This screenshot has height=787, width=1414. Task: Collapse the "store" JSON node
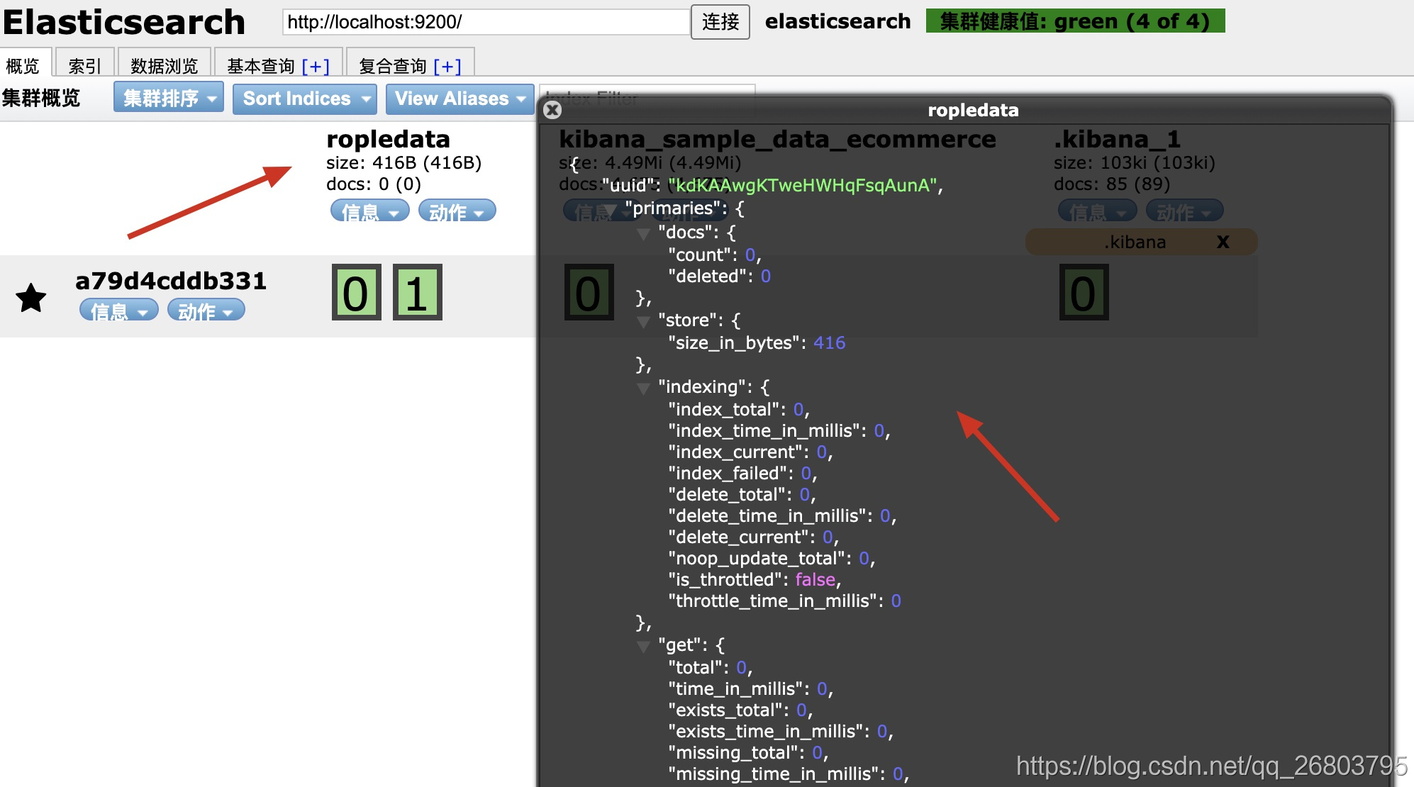point(643,321)
